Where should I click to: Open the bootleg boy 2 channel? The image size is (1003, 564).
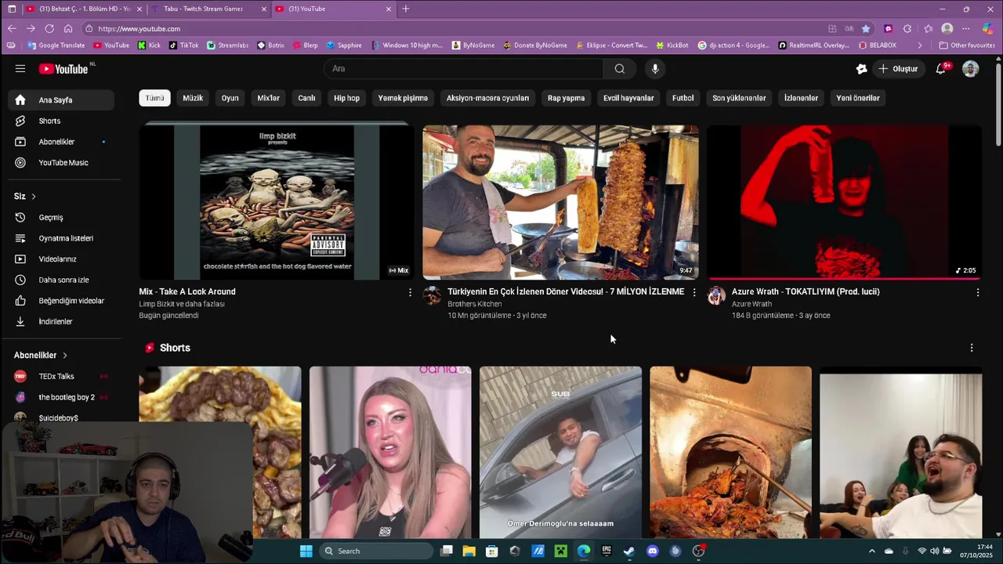(x=61, y=397)
